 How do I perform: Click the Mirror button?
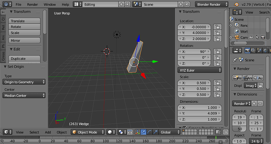pos(24,40)
